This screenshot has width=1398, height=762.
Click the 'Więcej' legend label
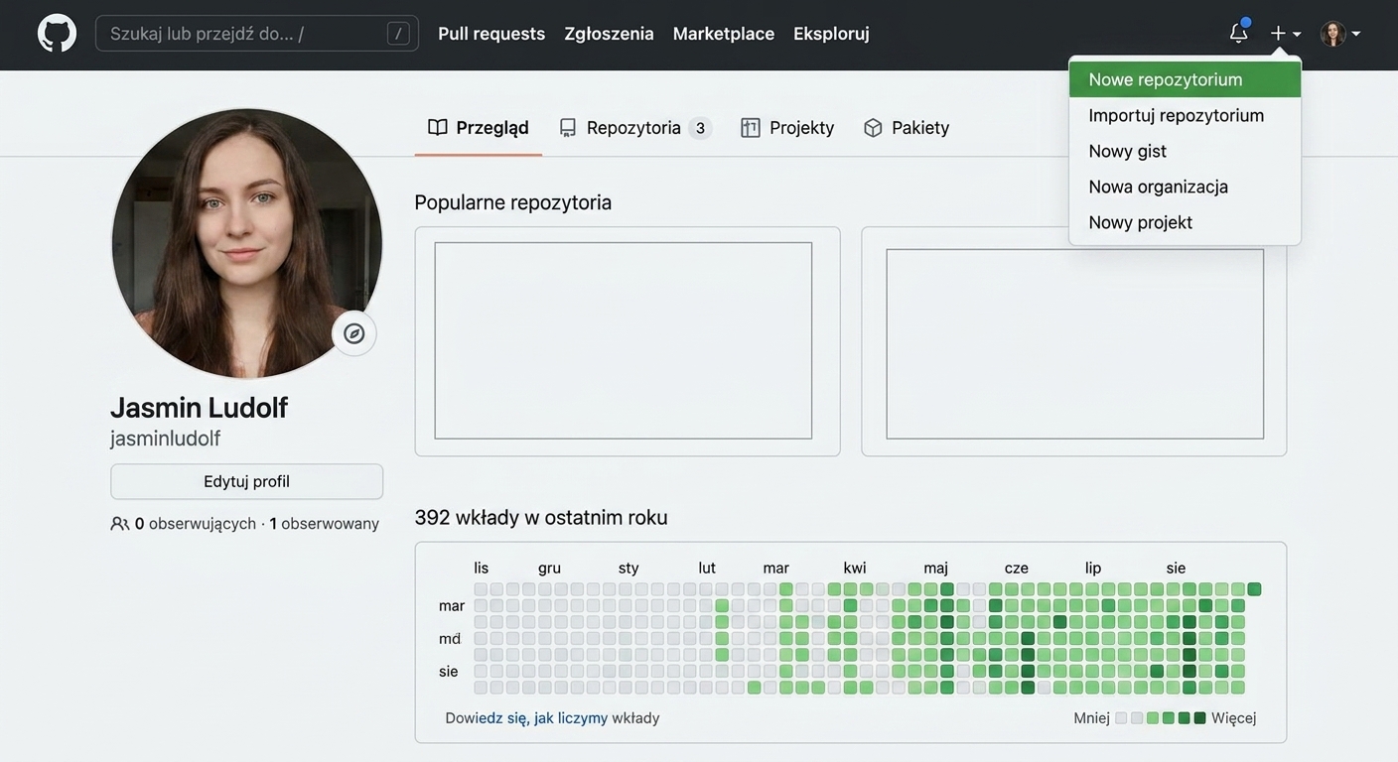pos(1234,718)
